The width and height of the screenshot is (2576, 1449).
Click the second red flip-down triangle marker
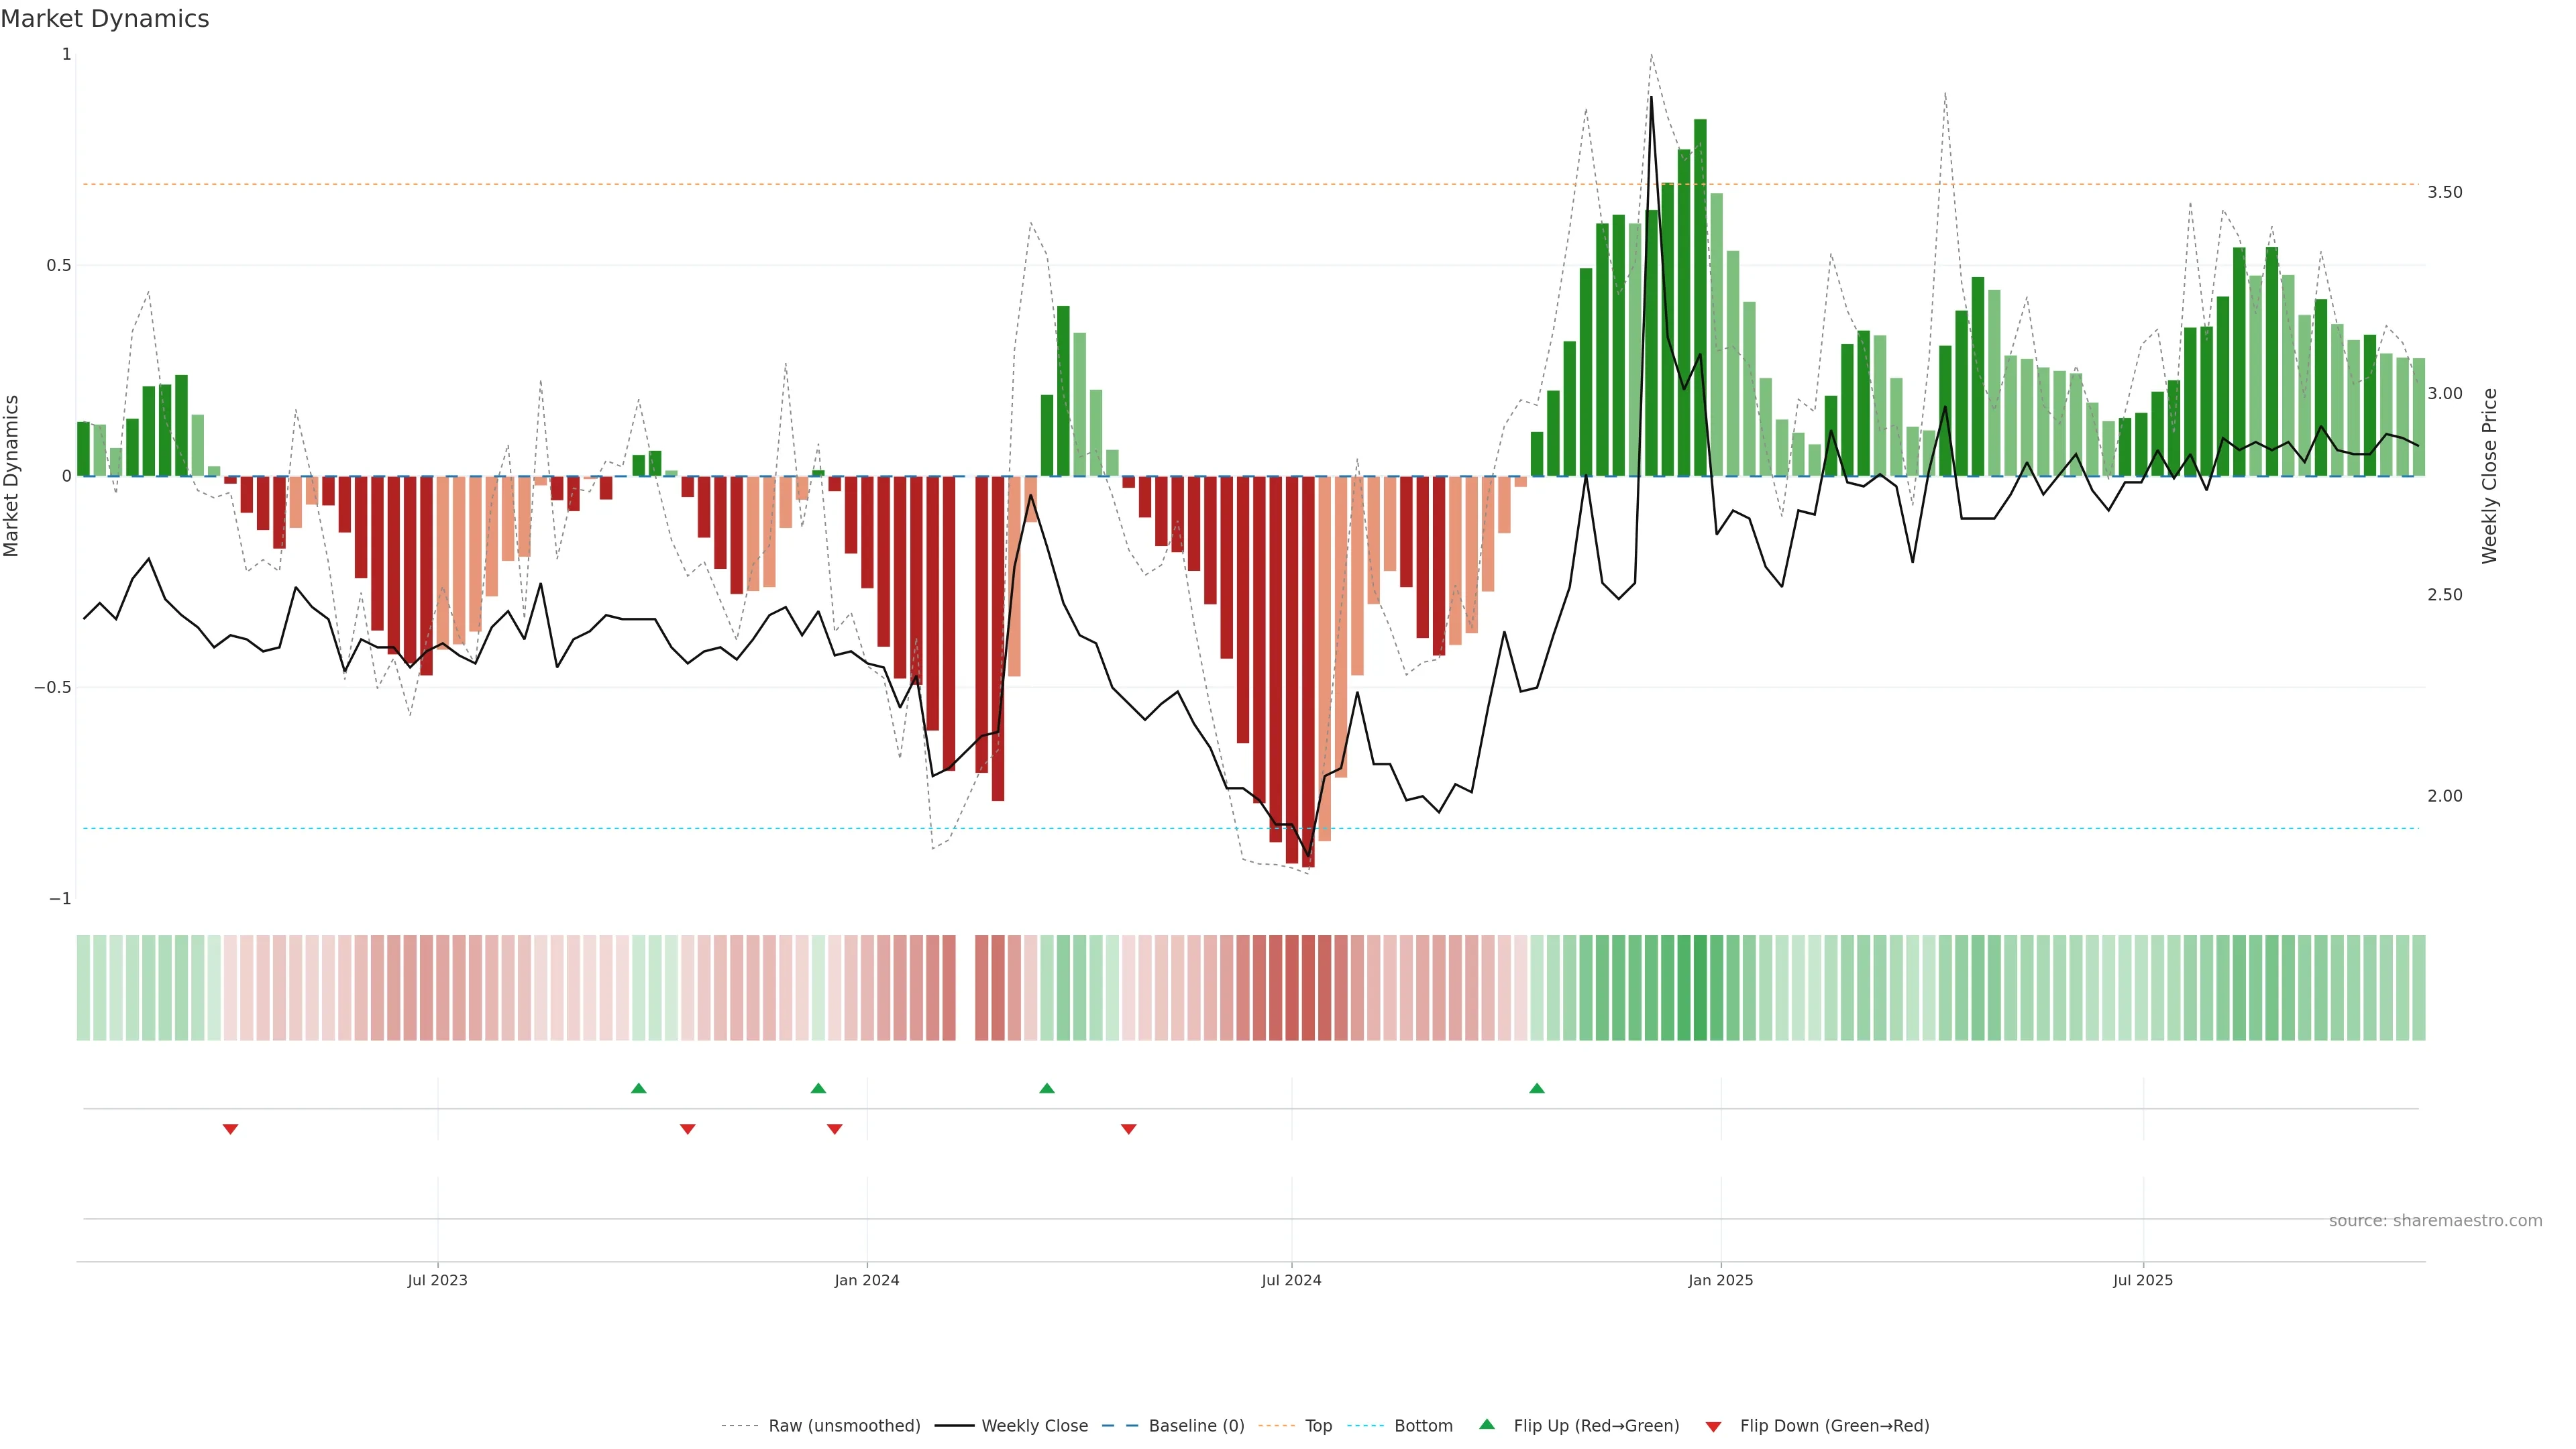pyautogui.click(x=687, y=1129)
